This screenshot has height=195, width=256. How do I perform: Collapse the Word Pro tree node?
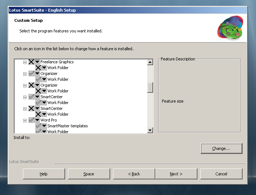coord(25,120)
